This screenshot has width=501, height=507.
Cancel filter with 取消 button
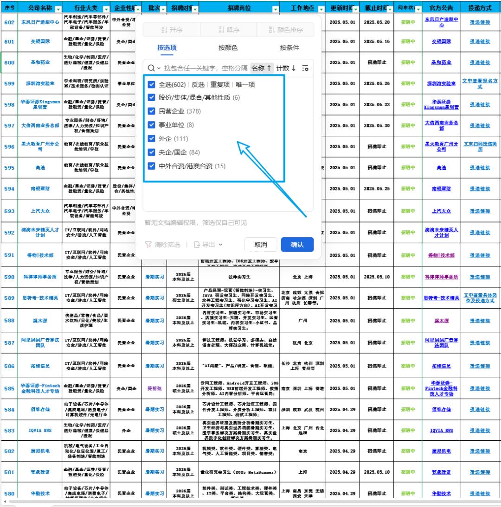coord(261,244)
